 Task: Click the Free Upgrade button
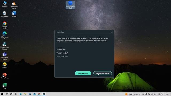[x=83, y=73]
